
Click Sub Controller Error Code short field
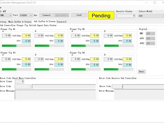point(117,86)
